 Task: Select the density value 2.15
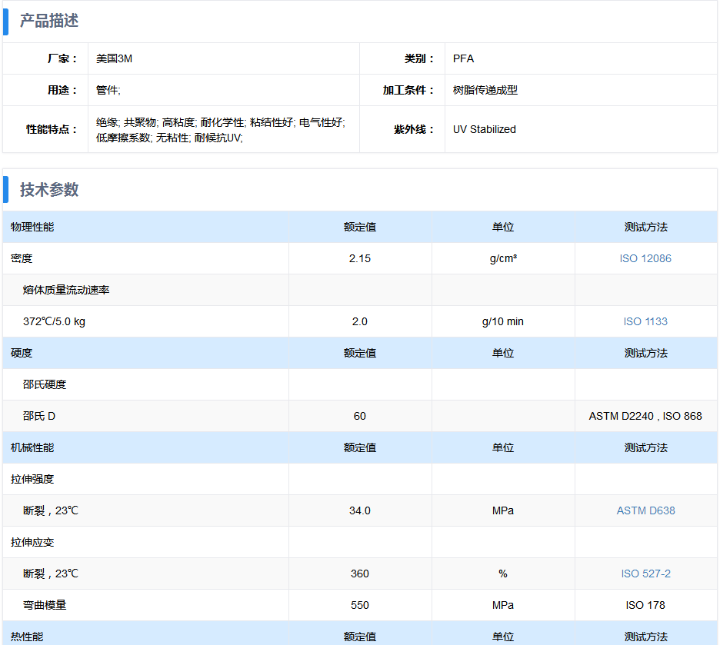click(x=359, y=258)
